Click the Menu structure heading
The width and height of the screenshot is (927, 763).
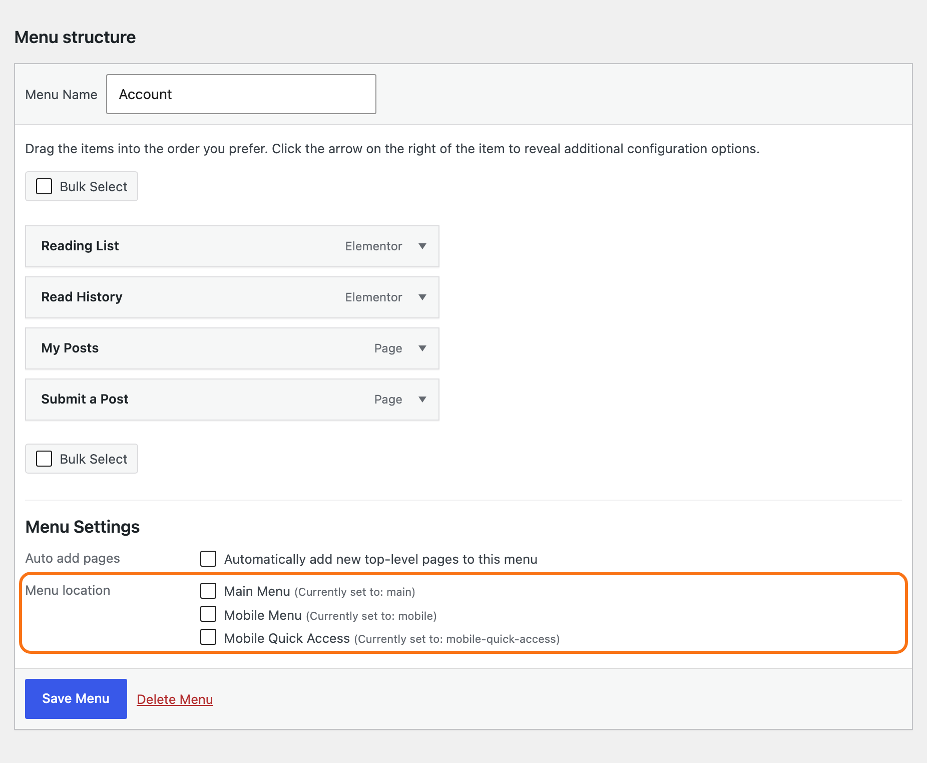coord(75,37)
